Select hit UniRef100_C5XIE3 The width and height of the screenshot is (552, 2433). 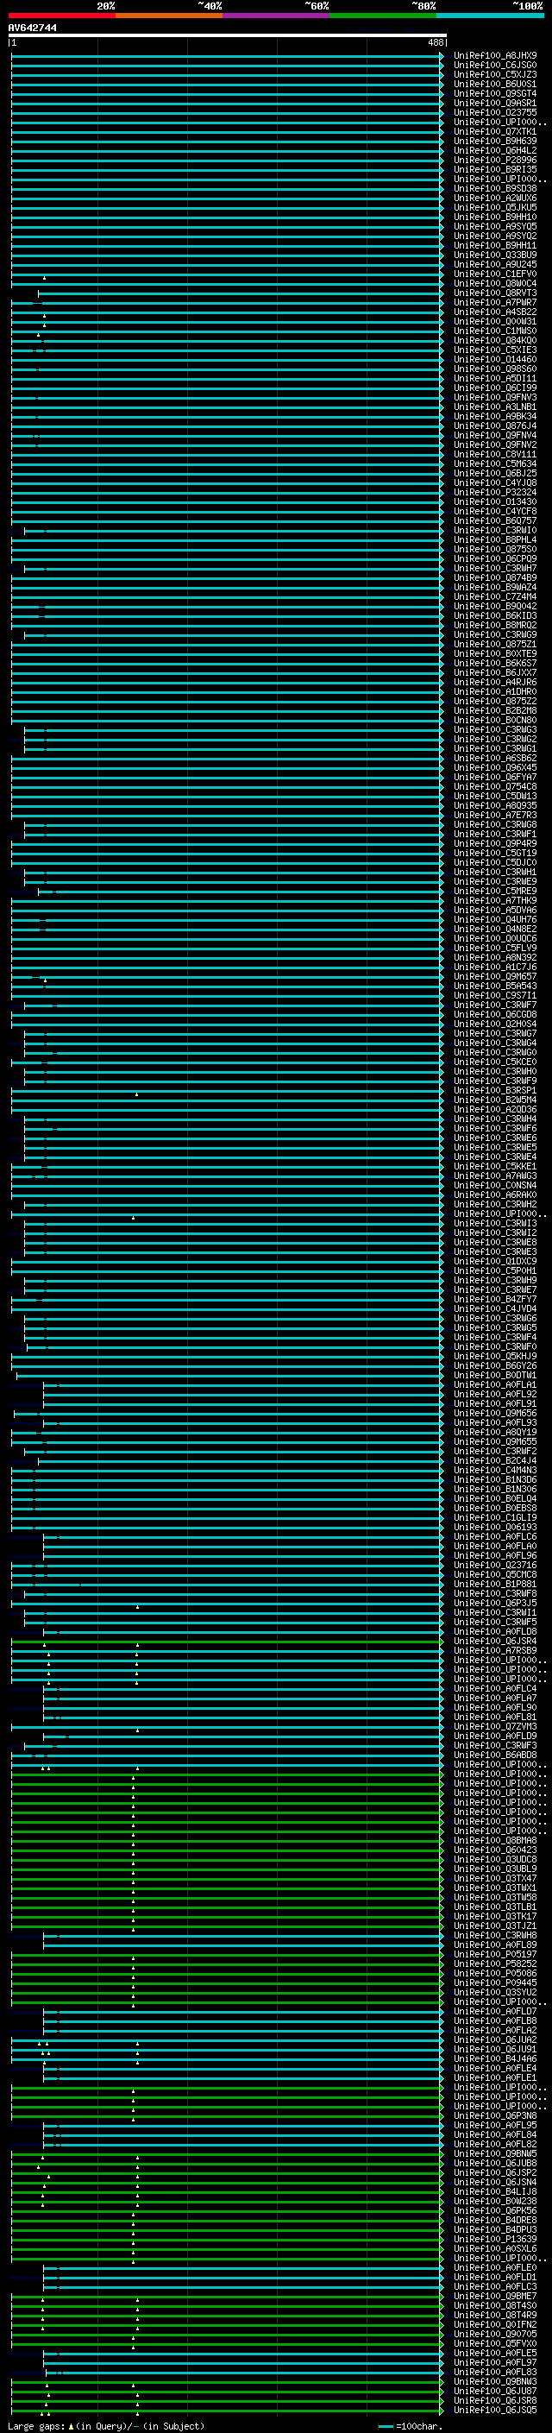tap(495, 350)
